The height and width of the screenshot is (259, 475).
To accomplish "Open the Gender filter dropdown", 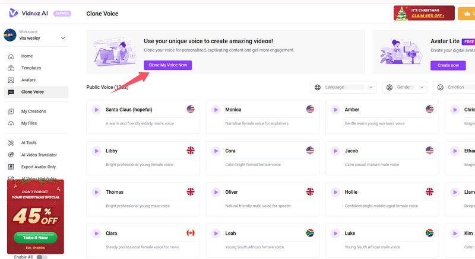I will 405,87.
